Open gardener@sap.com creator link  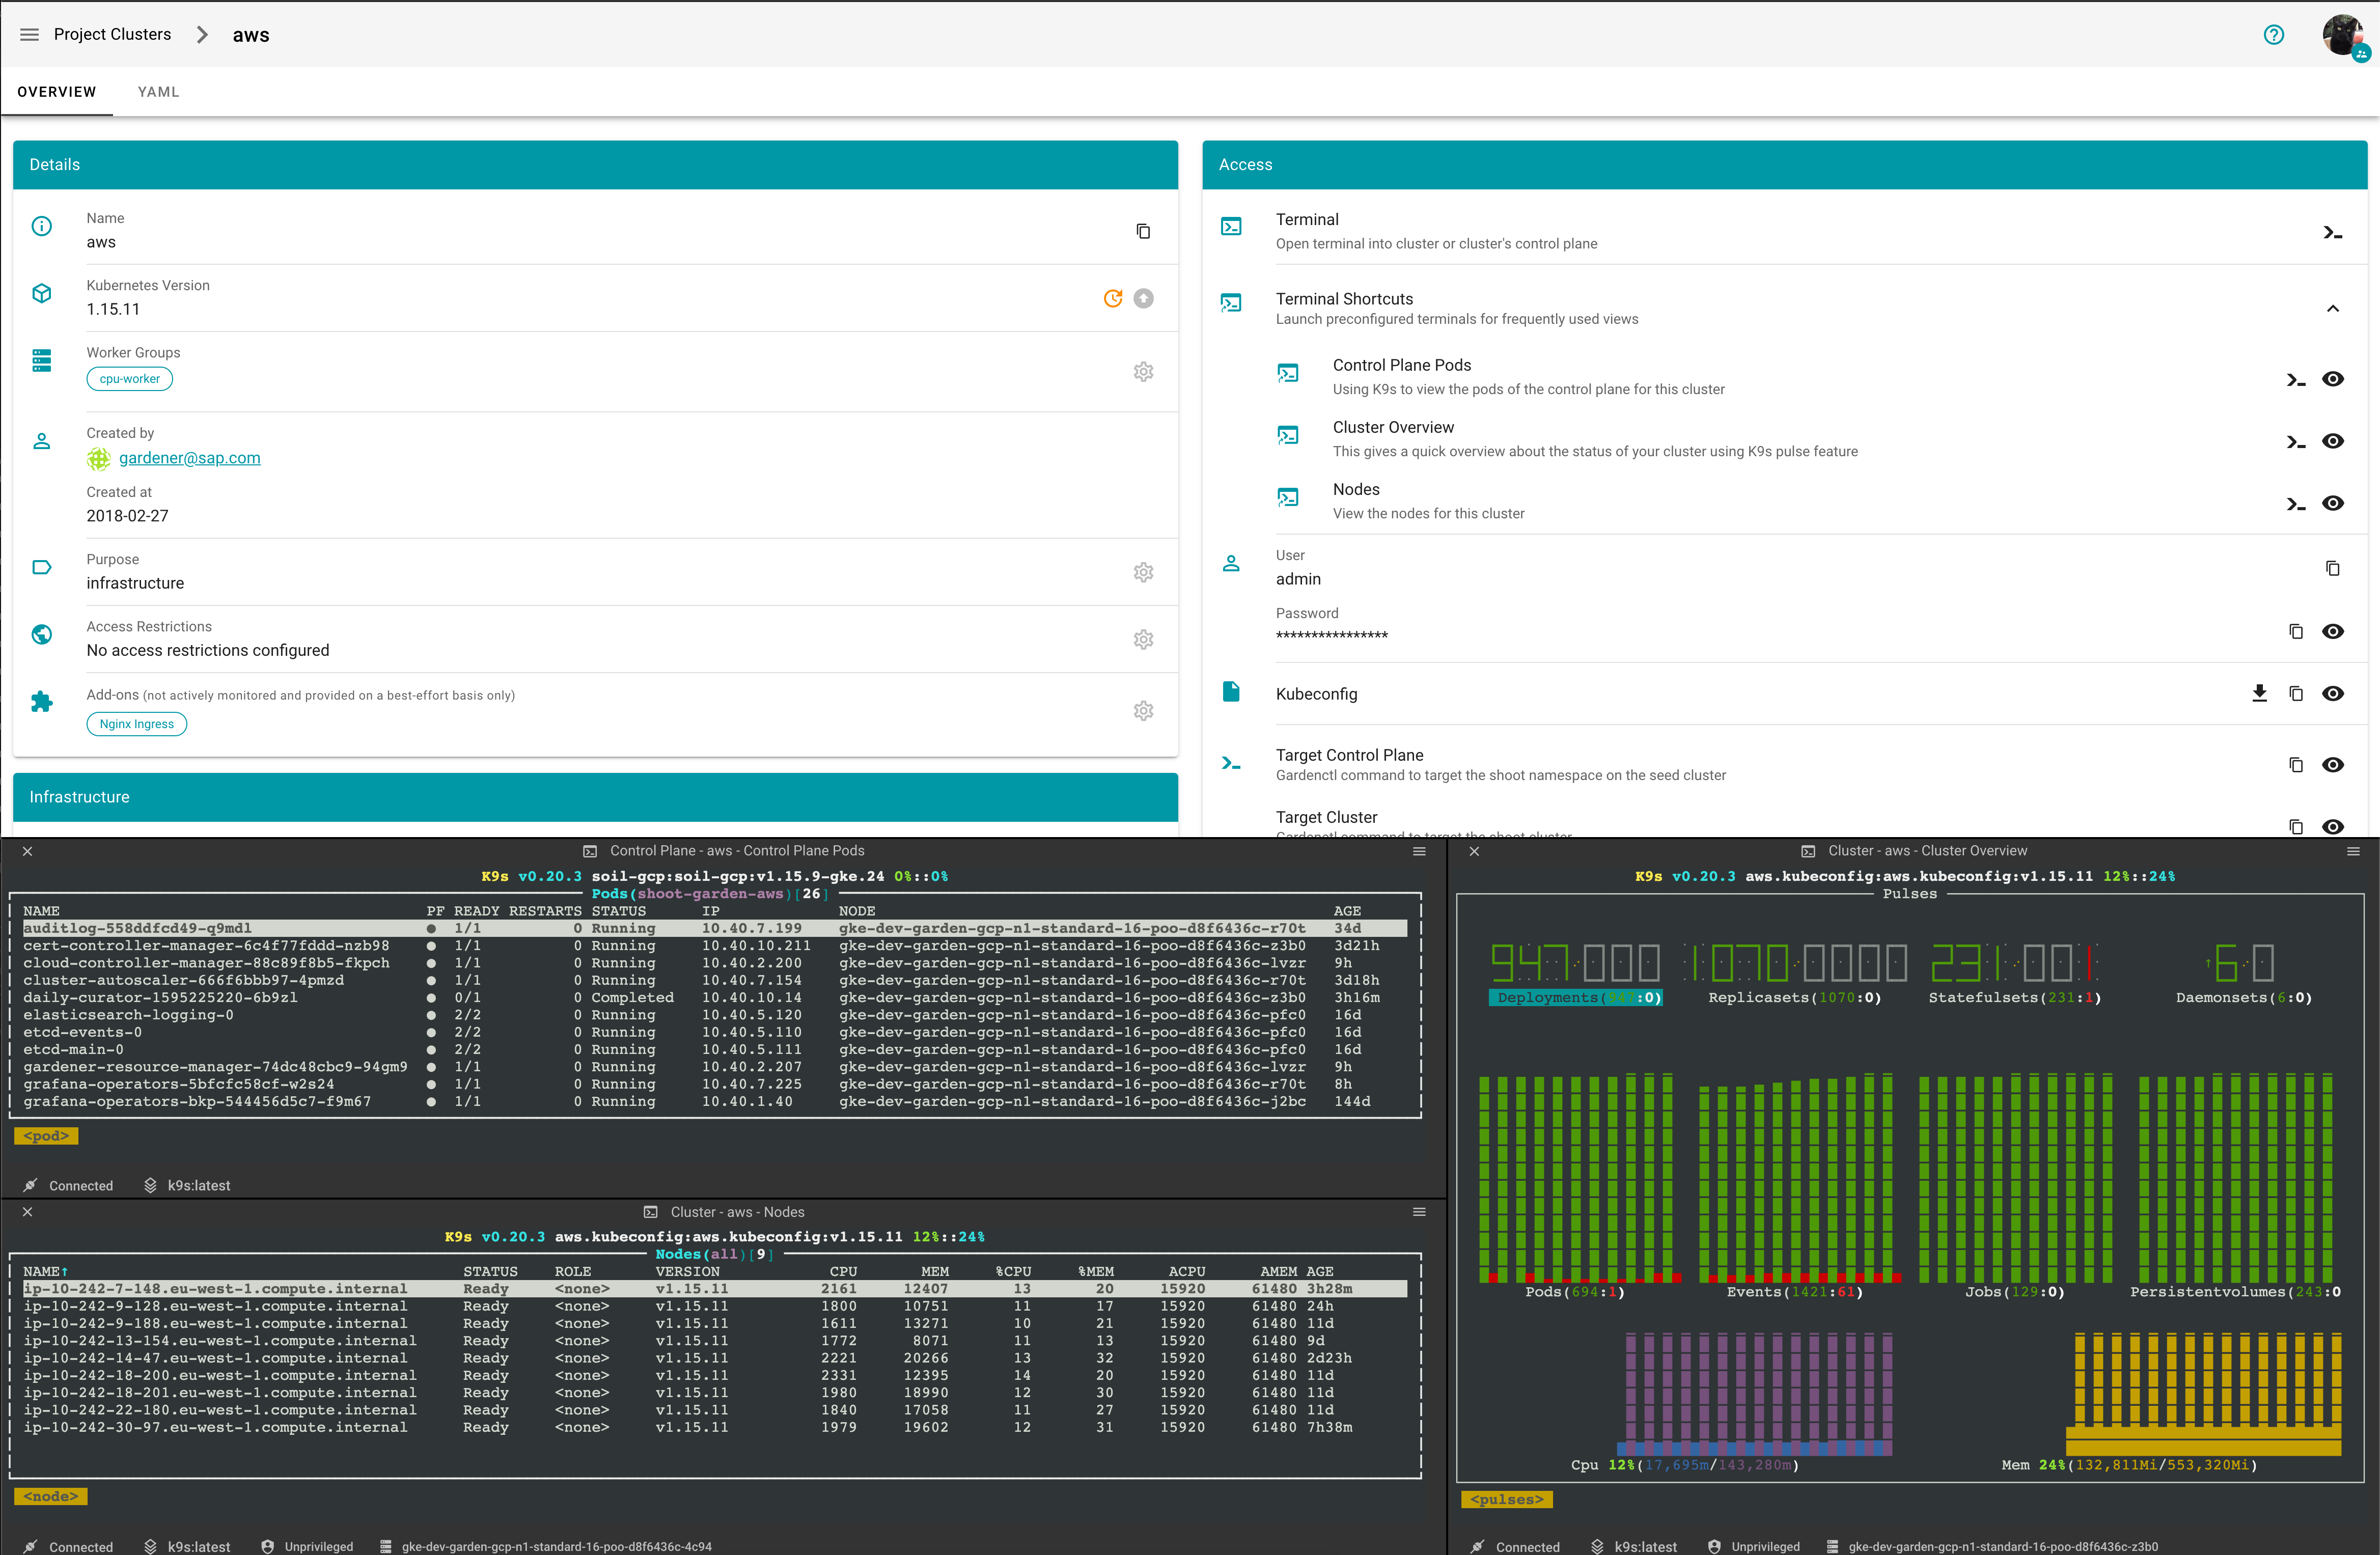click(189, 458)
